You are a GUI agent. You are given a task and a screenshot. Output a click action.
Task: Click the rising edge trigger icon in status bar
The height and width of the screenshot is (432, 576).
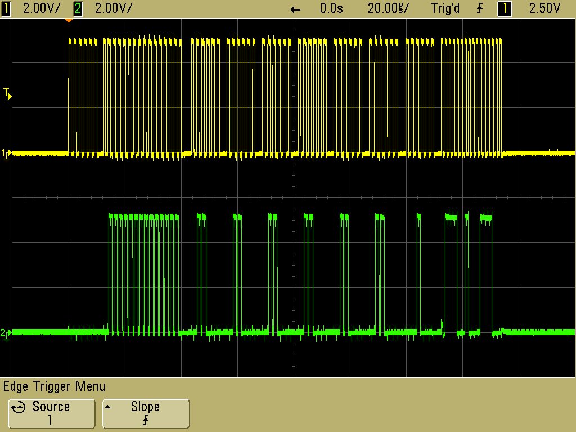(x=480, y=8)
